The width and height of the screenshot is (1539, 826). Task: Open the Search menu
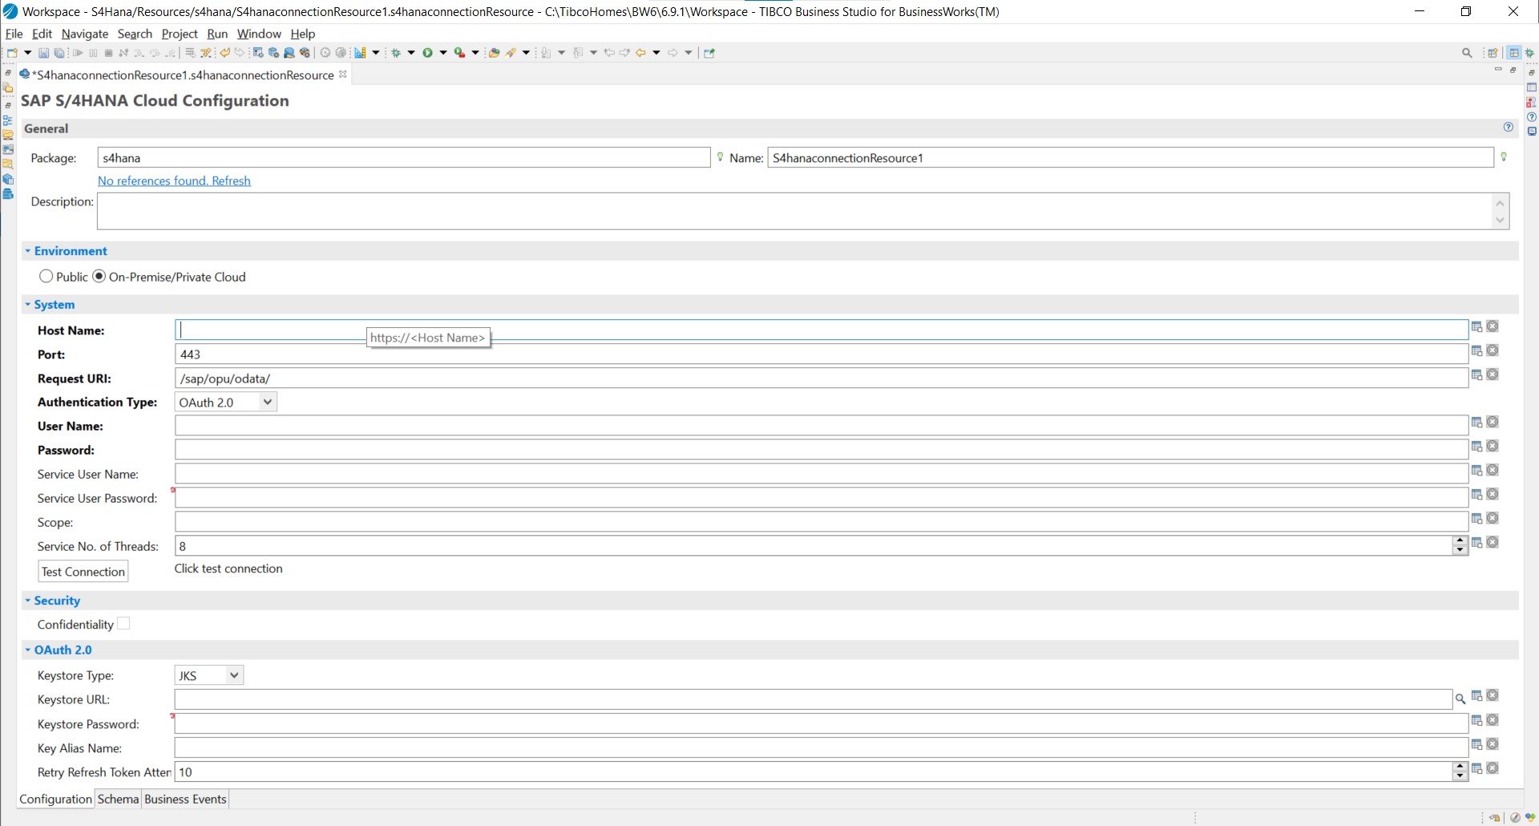click(x=135, y=34)
